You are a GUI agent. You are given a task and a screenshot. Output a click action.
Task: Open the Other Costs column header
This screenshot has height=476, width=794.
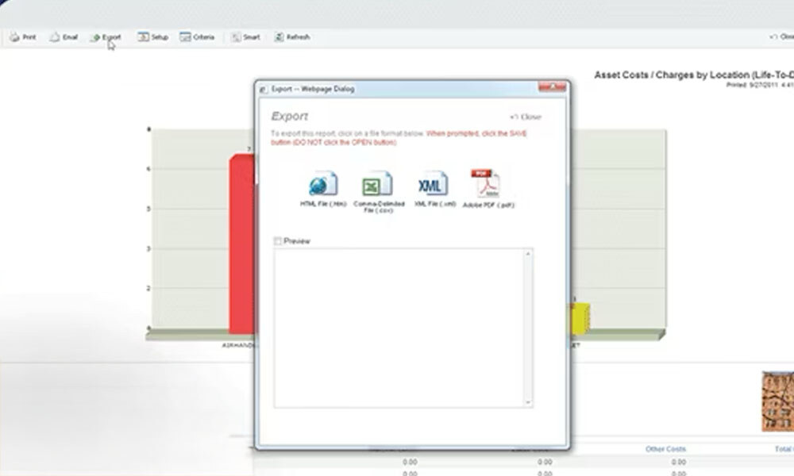[665, 450]
